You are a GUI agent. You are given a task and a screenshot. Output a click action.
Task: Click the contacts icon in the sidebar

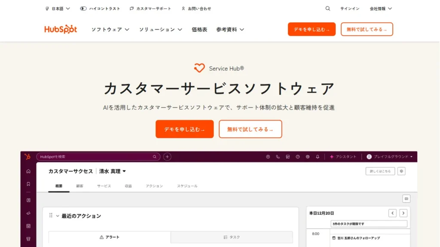(x=28, y=201)
